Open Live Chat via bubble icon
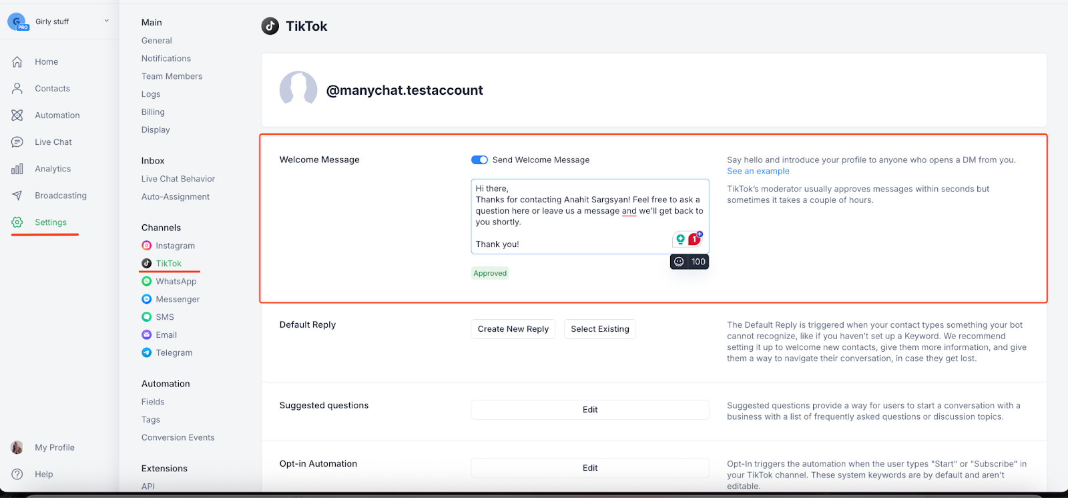This screenshot has height=498, width=1068. [17, 142]
